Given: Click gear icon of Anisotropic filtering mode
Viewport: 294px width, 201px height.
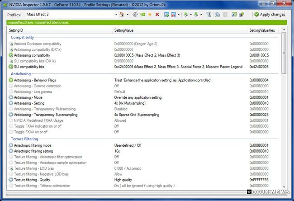Looking at the screenshot, I should [x=11, y=145].
